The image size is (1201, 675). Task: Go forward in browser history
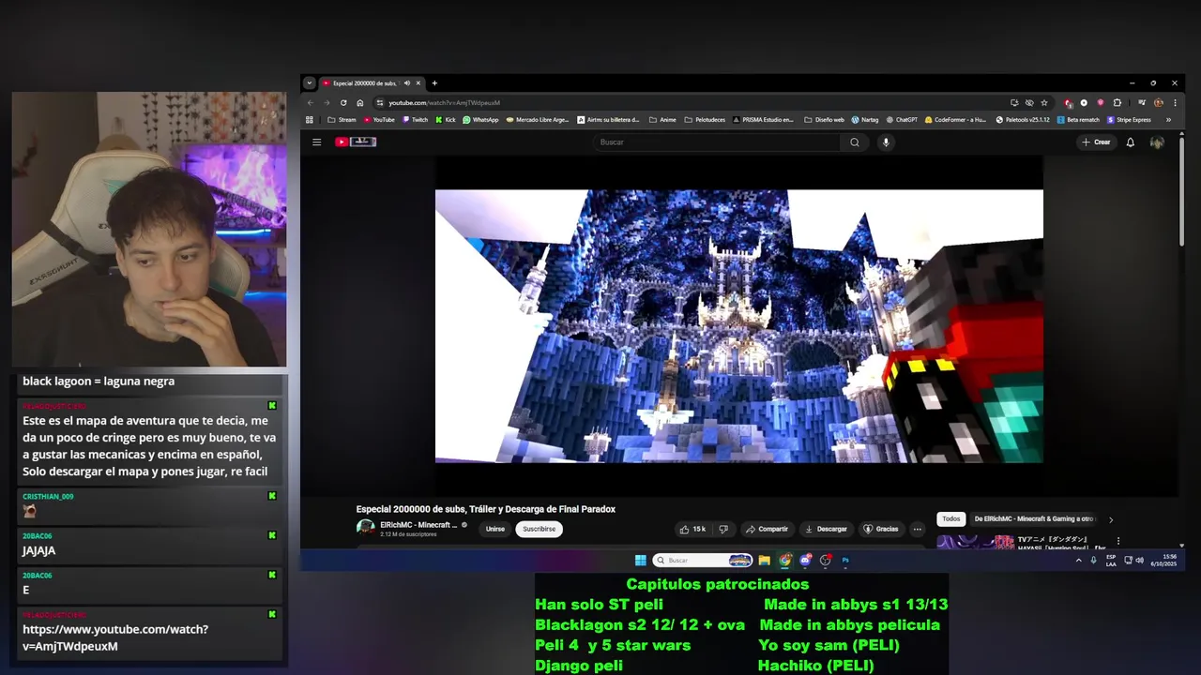[x=327, y=103]
